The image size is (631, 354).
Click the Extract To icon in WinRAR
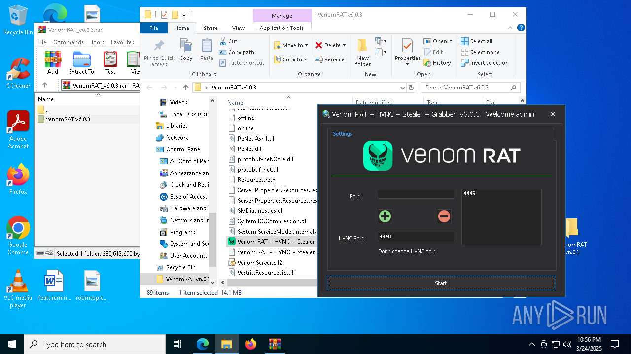click(81, 63)
